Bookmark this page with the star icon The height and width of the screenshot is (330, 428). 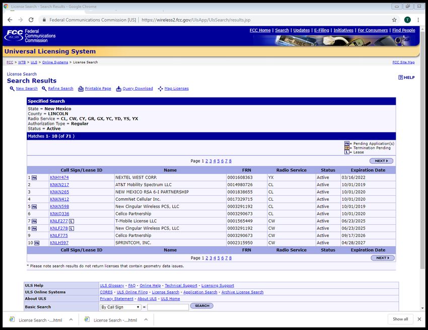pyautogui.click(x=394, y=20)
